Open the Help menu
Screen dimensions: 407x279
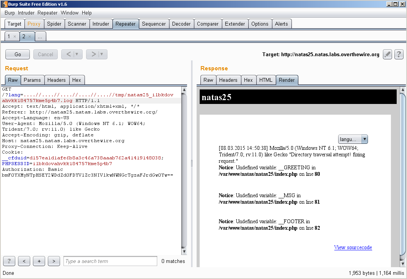(x=87, y=13)
